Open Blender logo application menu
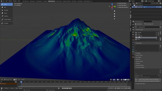162x91 pixels. [2, 1]
